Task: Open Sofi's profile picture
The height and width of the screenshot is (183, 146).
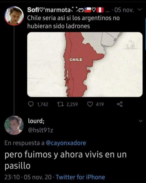Action: (x=14, y=16)
